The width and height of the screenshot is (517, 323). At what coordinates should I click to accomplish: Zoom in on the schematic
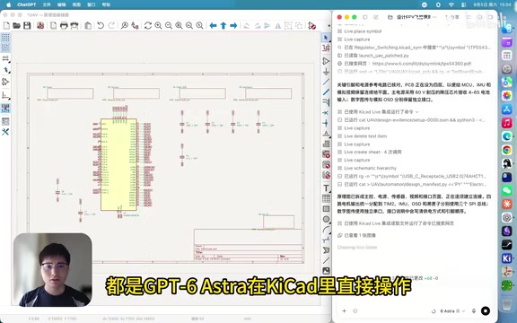coord(158,25)
